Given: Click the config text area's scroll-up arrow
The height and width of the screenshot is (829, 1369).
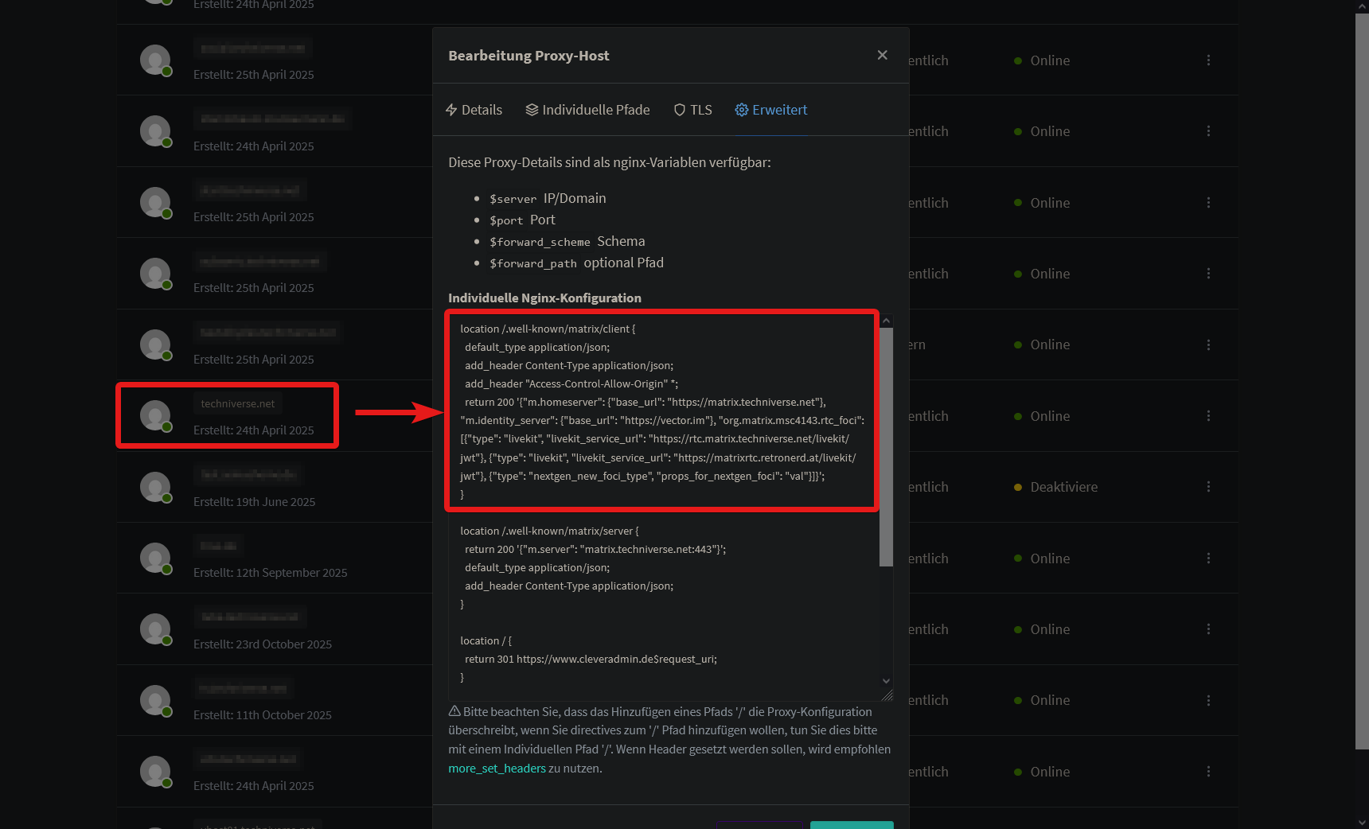Looking at the screenshot, I should [x=886, y=321].
